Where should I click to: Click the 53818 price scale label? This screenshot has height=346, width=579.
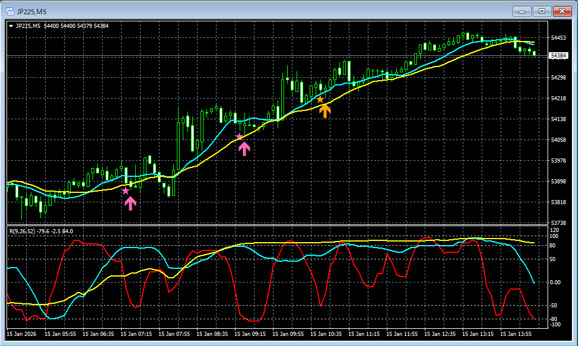tap(558, 202)
